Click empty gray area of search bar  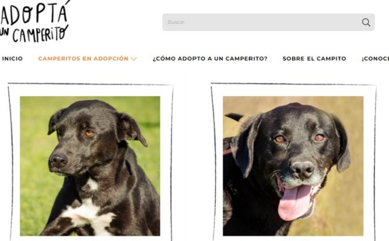[273, 22]
